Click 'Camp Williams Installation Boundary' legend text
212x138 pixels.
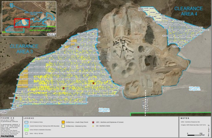click(40, 130)
